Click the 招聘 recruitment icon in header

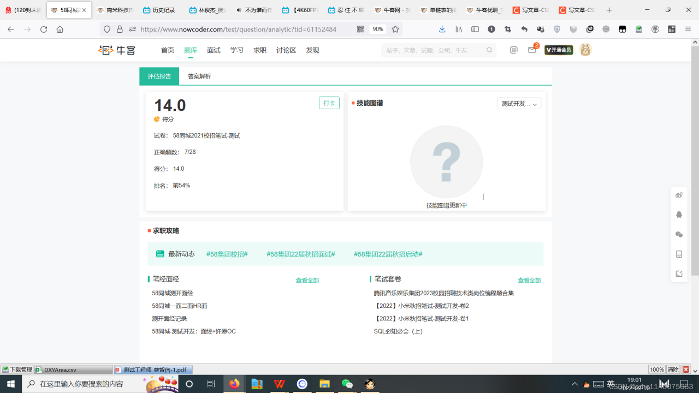pyautogui.click(x=513, y=50)
